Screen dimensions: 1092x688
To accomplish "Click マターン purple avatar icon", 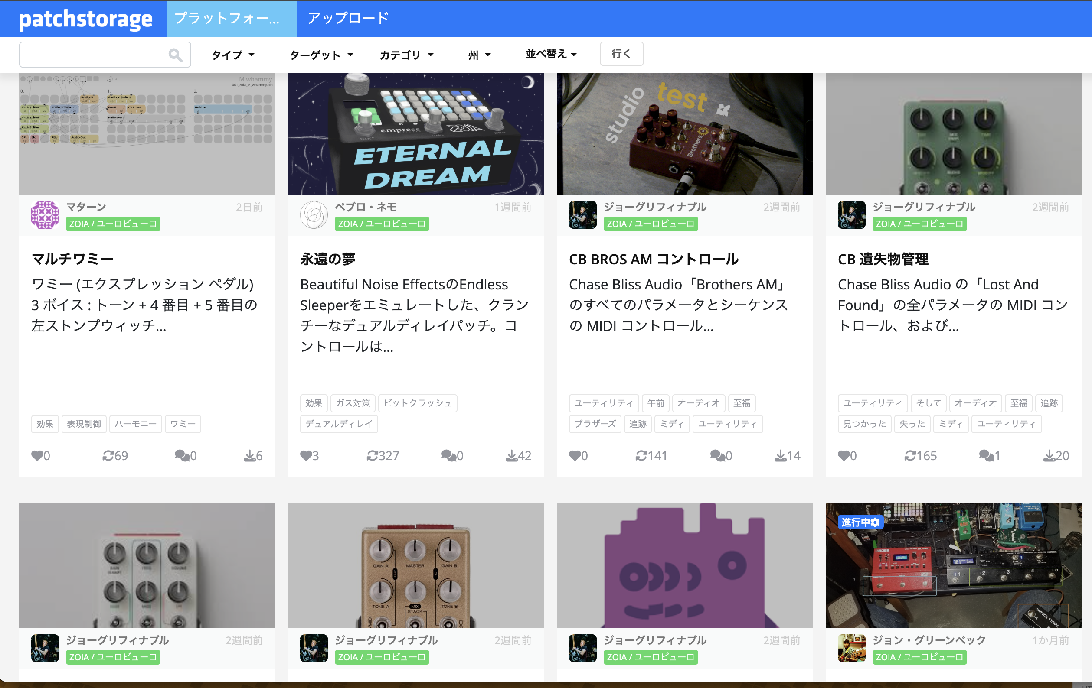I will pyautogui.click(x=45, y=215).
